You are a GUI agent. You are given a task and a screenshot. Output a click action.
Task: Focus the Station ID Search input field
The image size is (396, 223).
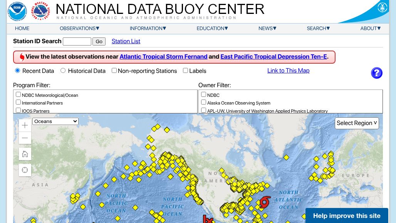(x=77, y=41)
